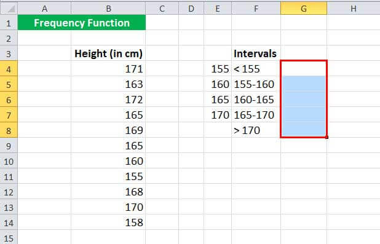
Task: Select cell E4 containing 155
Action: (x=218, y=69)
